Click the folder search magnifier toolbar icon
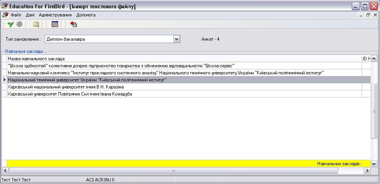The image size is (380, 184). pos(36,24)
